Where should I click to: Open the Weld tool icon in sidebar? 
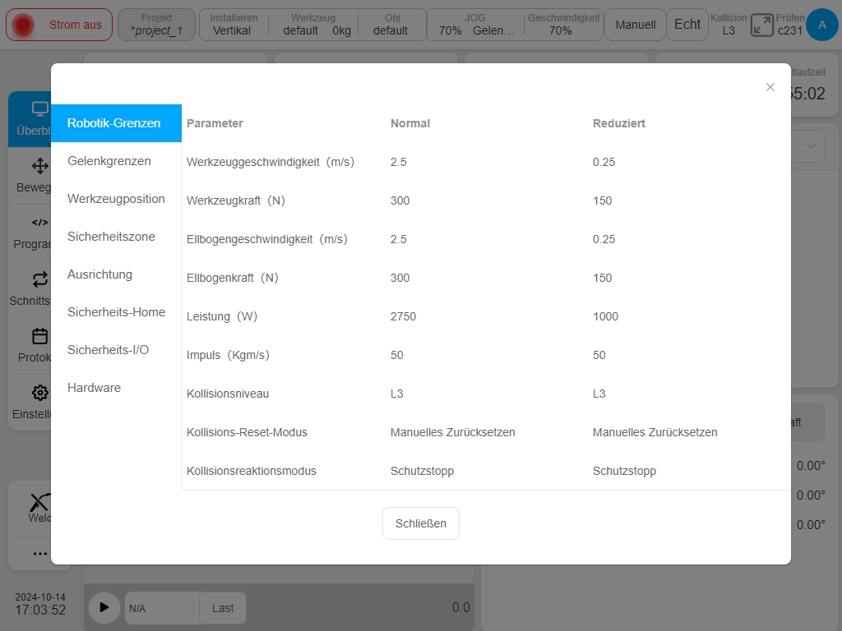coord(39,502)
